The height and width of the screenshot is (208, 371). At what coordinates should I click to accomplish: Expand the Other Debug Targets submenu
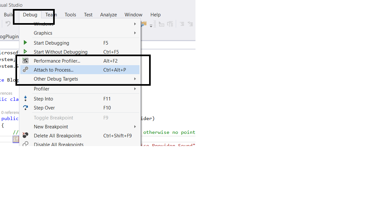click(x=135, y=79)
